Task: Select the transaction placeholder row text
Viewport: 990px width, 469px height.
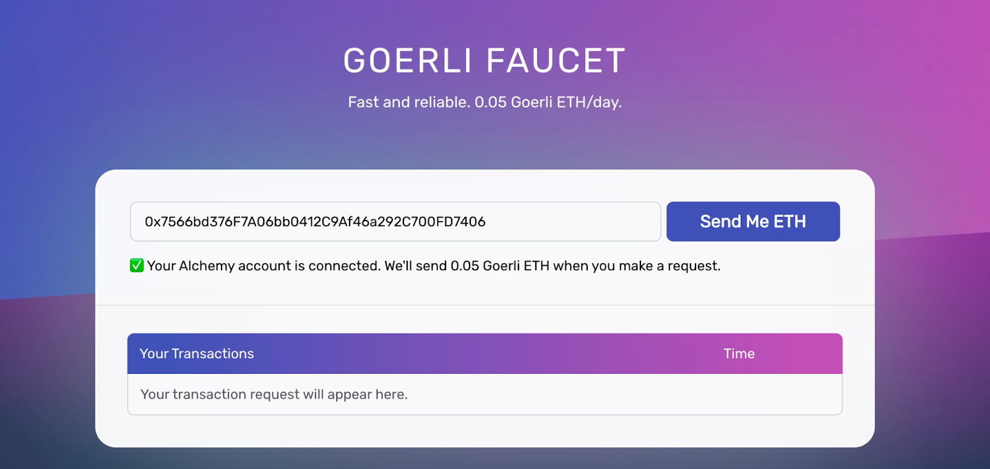Action: pyautogui.click(x=274, y=394)
